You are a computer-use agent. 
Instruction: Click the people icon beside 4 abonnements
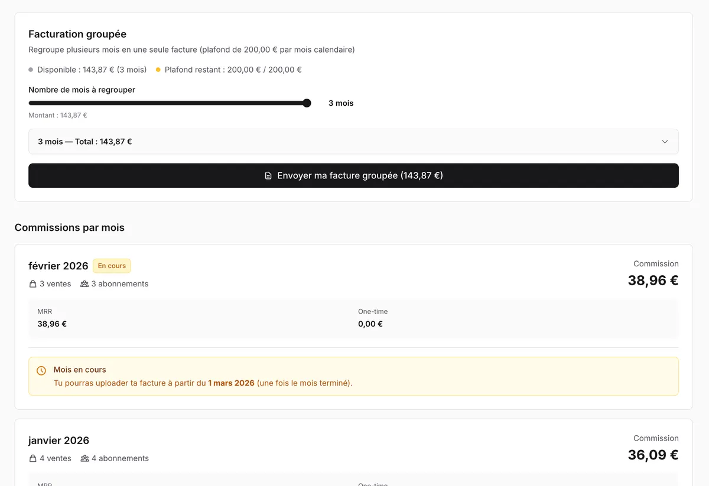pyautogui.click(x=84, y=459)
